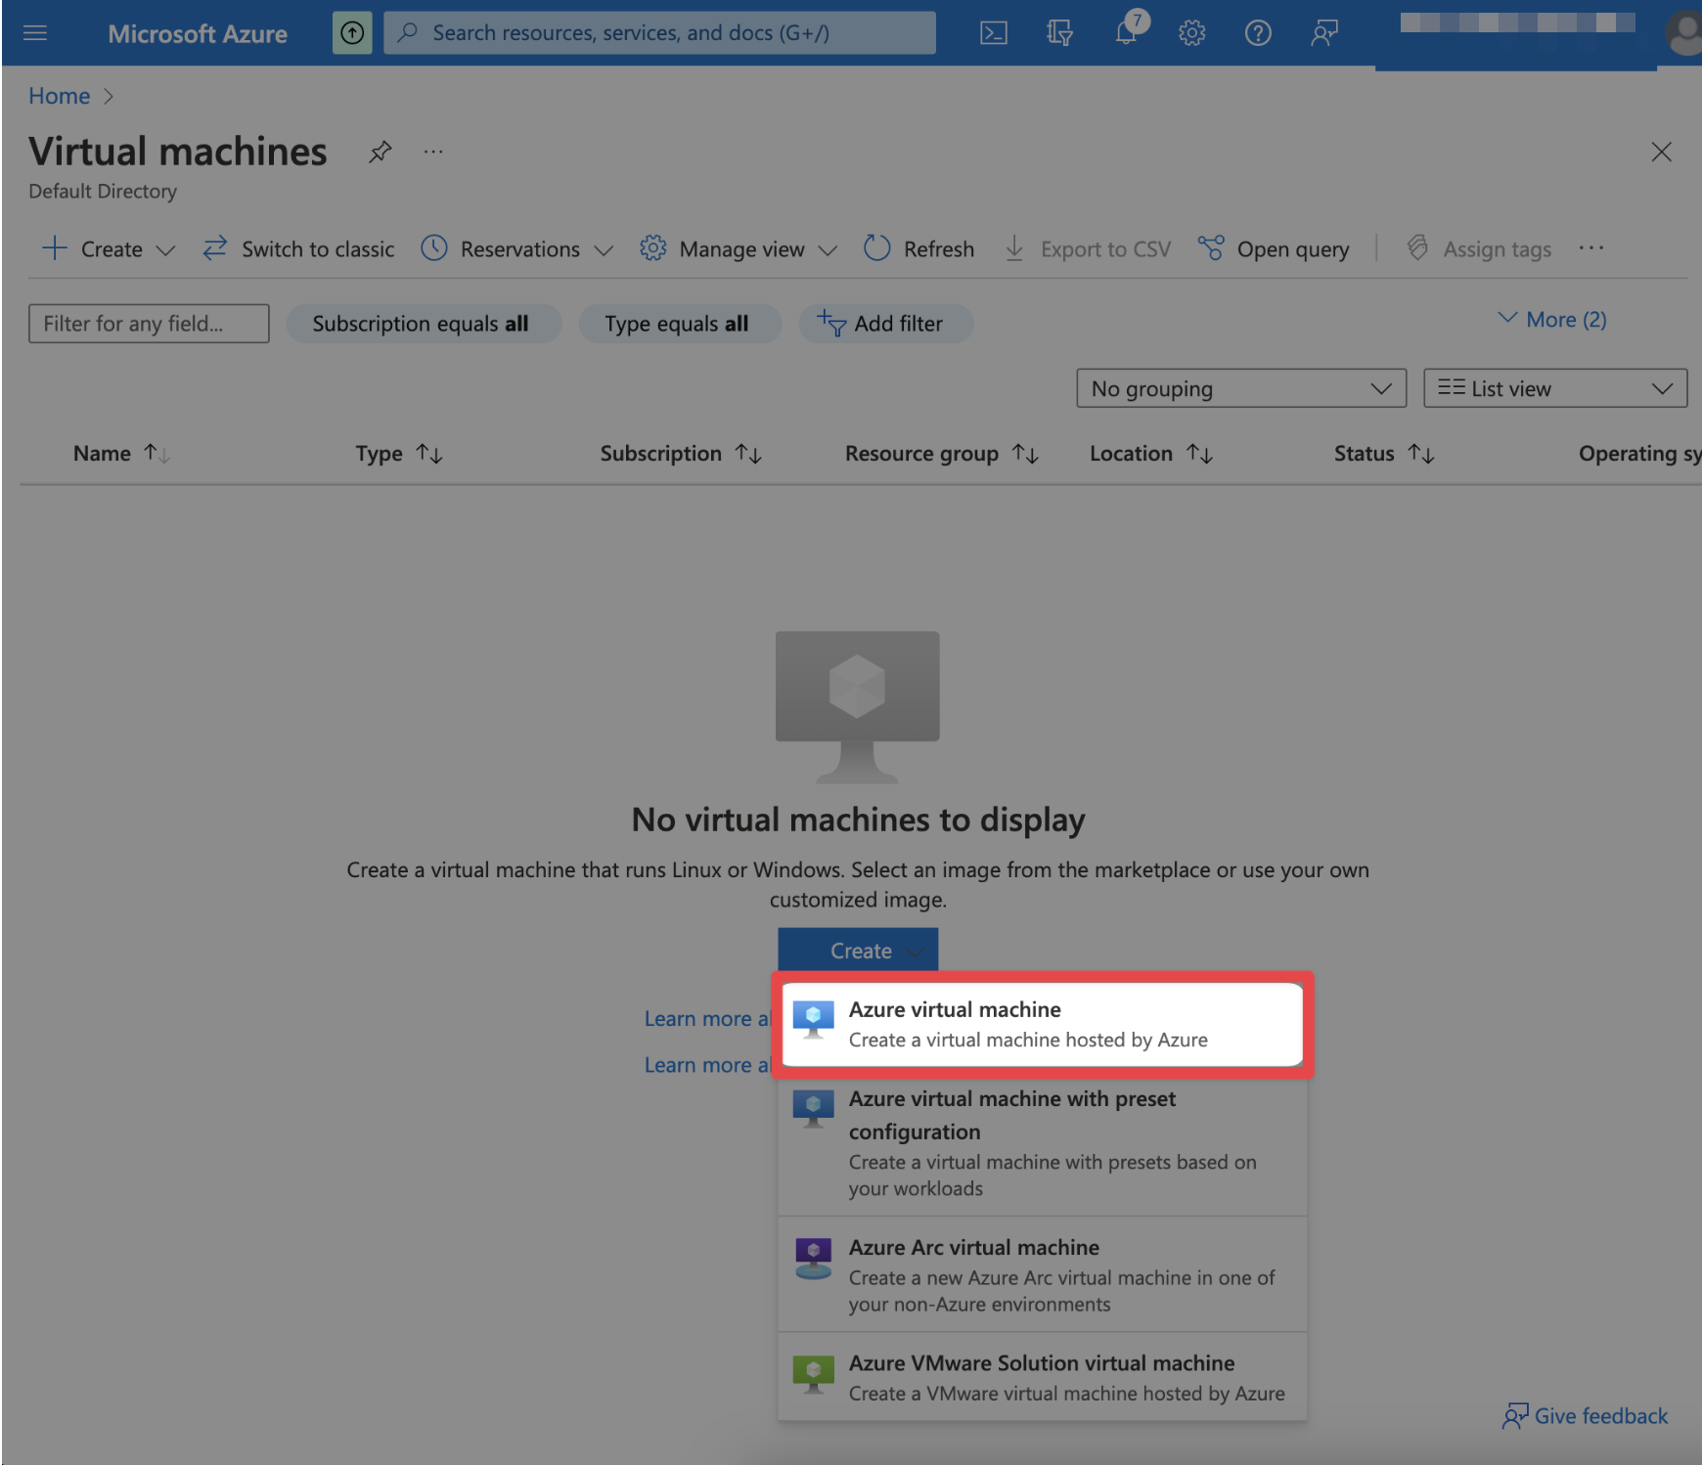This screenshot has height=1465, width=1702.
Task: Click the Microsoft Azure logo text
Action: [198, 34]
